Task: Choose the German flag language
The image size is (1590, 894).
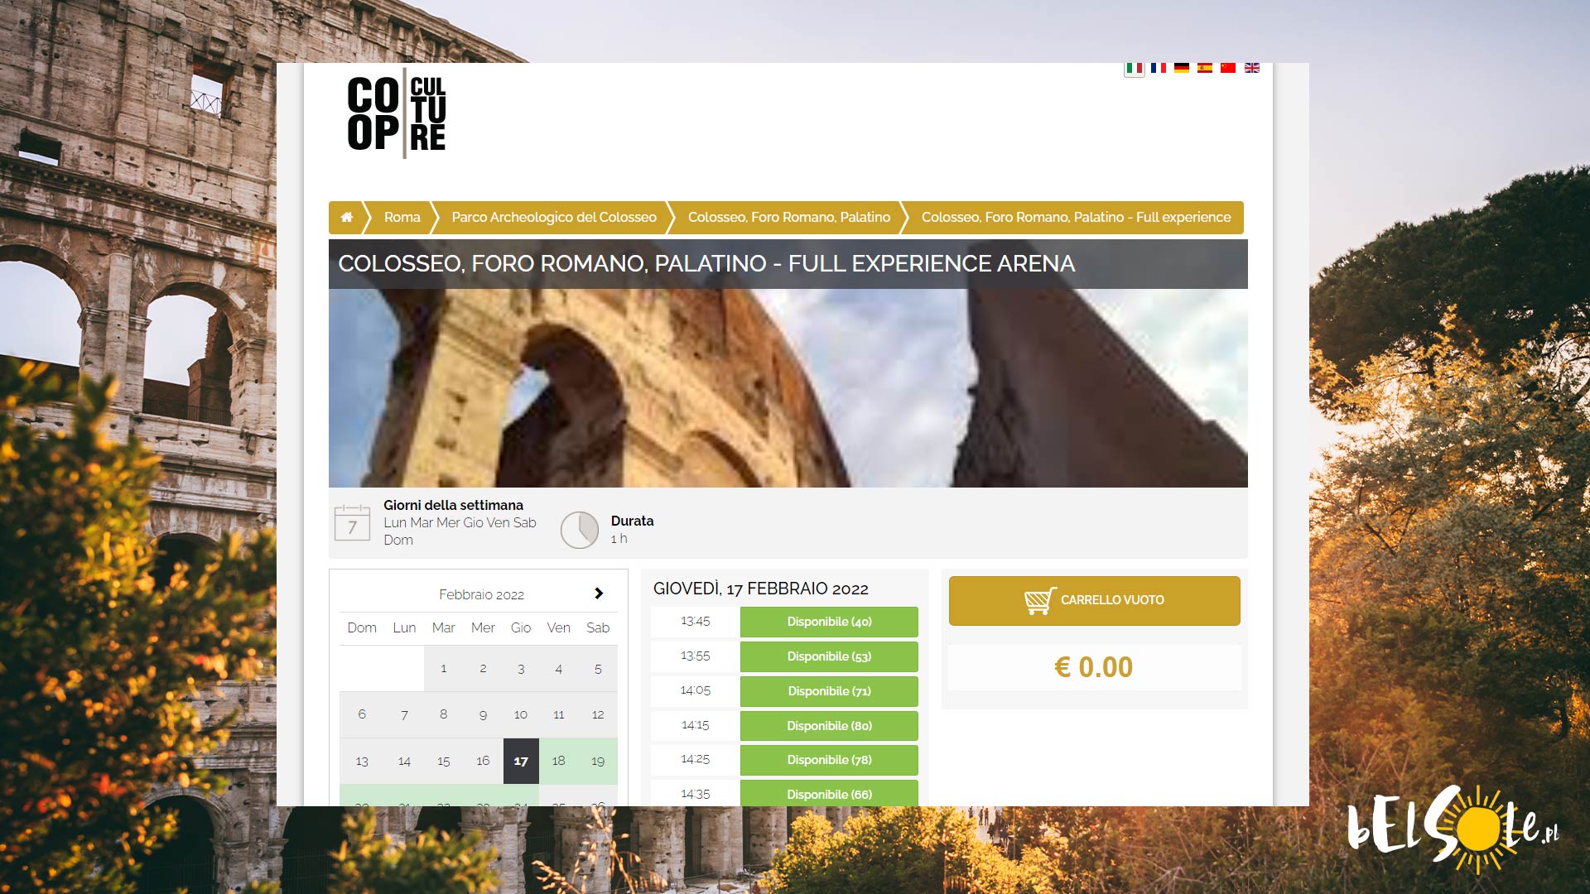Action: click(1182, 69)
